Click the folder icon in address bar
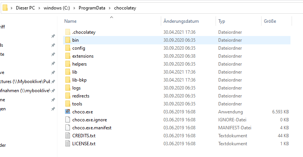 click(5, 8)
